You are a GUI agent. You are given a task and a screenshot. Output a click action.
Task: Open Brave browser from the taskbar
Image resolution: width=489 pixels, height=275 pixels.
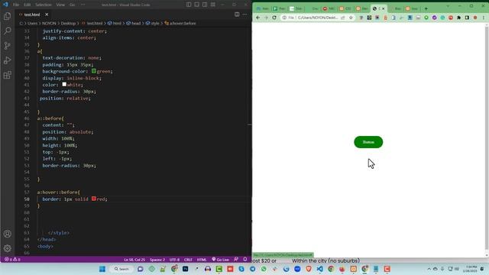[309, 269]
